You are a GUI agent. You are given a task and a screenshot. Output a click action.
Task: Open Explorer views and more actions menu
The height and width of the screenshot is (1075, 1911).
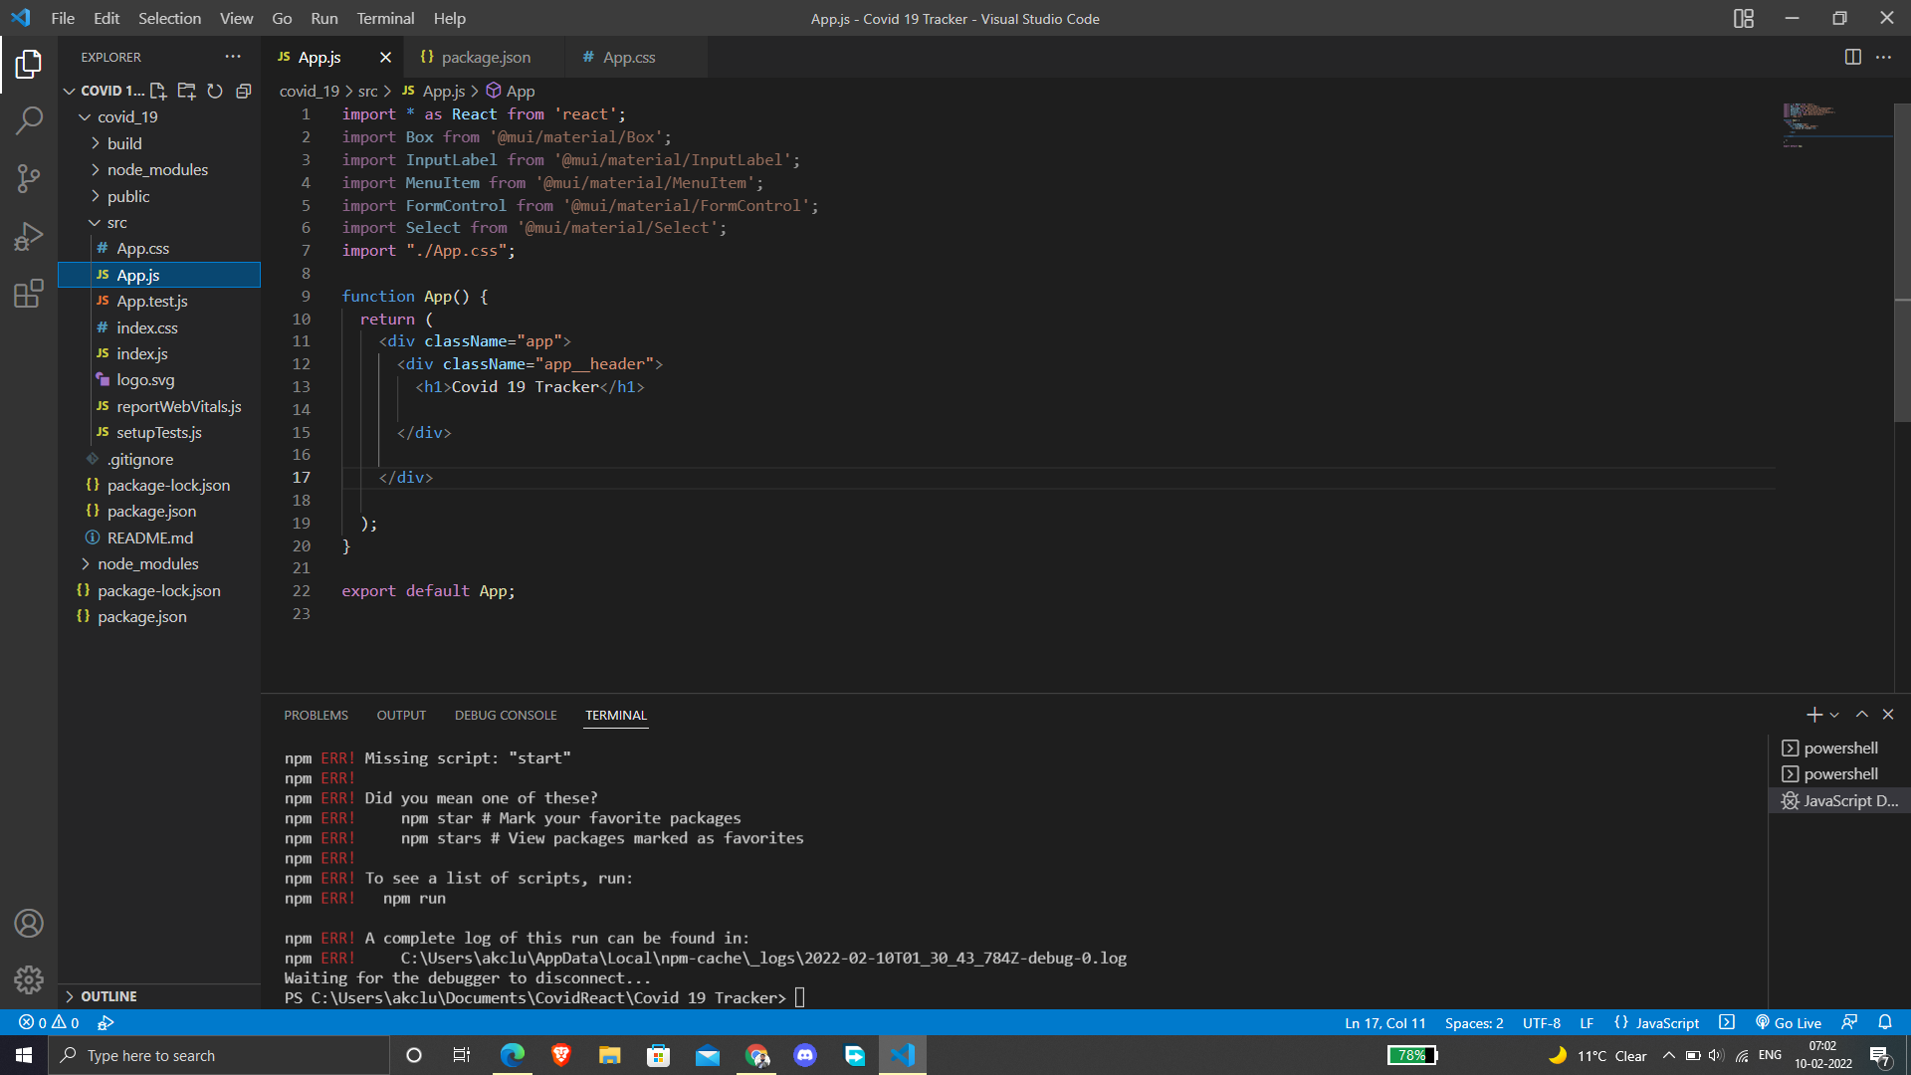click(233, 57)
